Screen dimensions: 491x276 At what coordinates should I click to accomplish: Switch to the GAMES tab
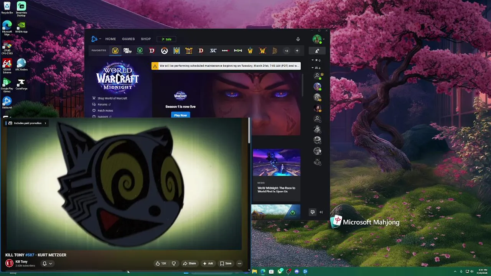point(128,39)
